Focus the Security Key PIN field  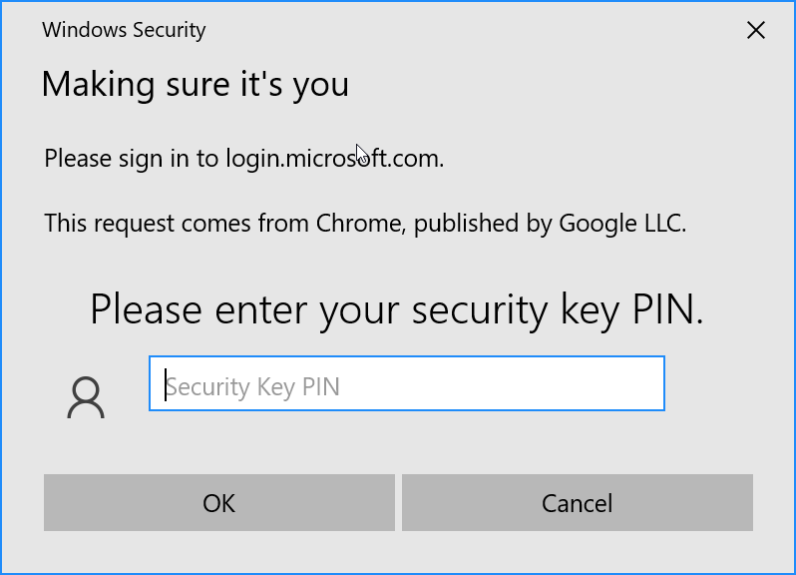click(x=406, y=383)
